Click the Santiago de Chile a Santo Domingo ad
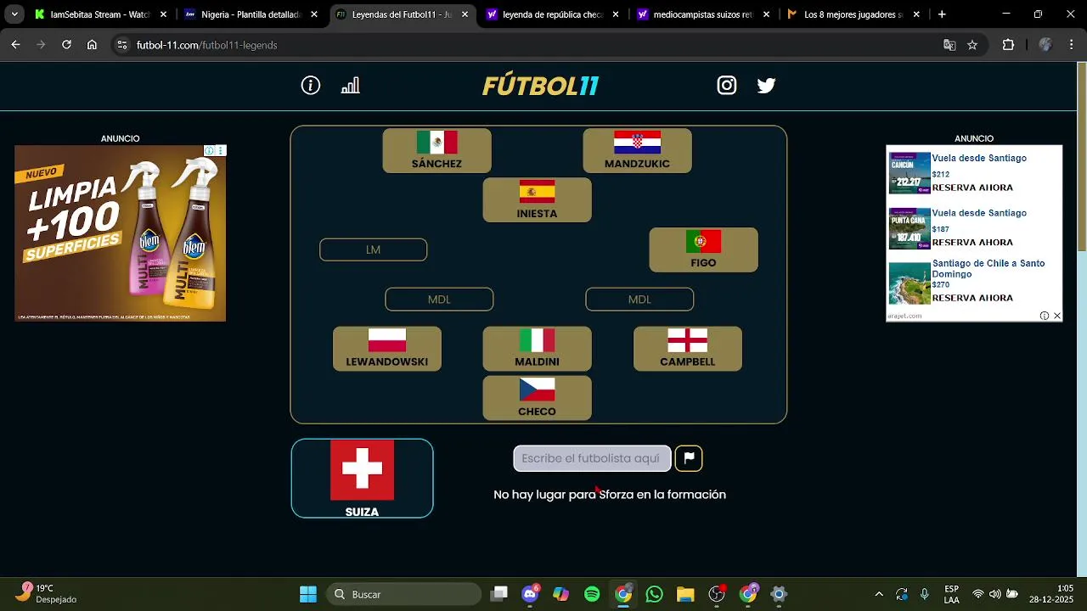The width and height of the screenshot is (1087, 611). point(974,283)
